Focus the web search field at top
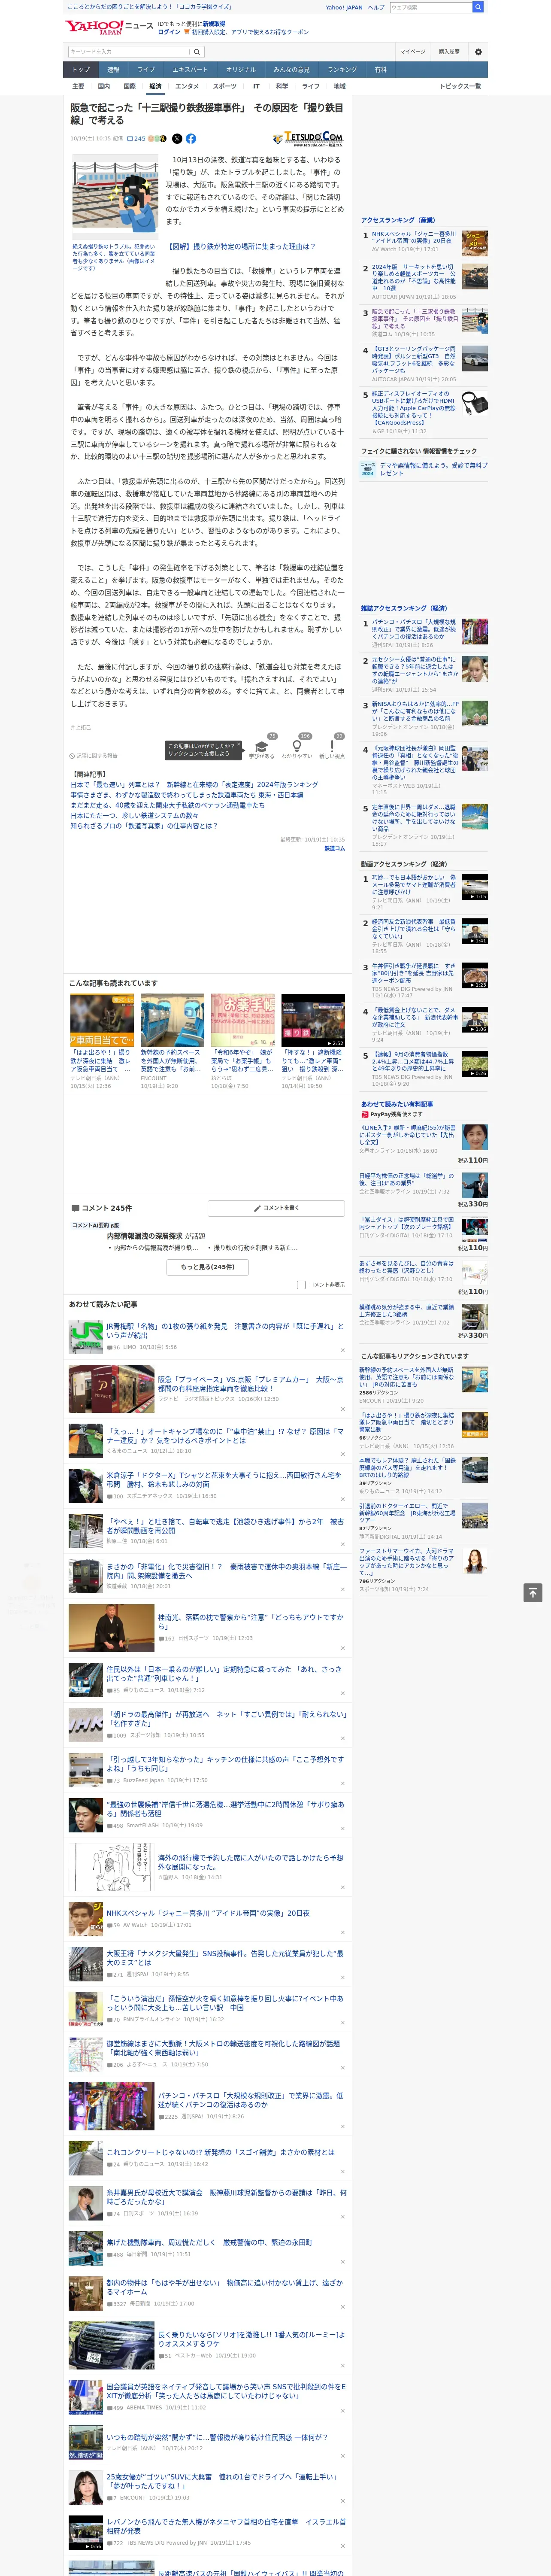The height and width of the screenshot is (2576, 551). 431,7
